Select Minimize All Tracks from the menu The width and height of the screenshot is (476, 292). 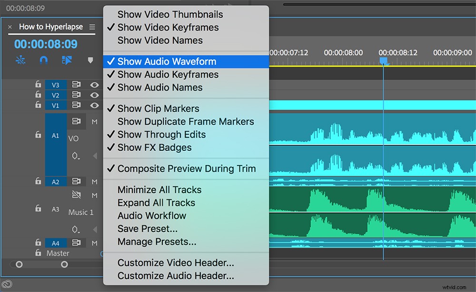159,190
